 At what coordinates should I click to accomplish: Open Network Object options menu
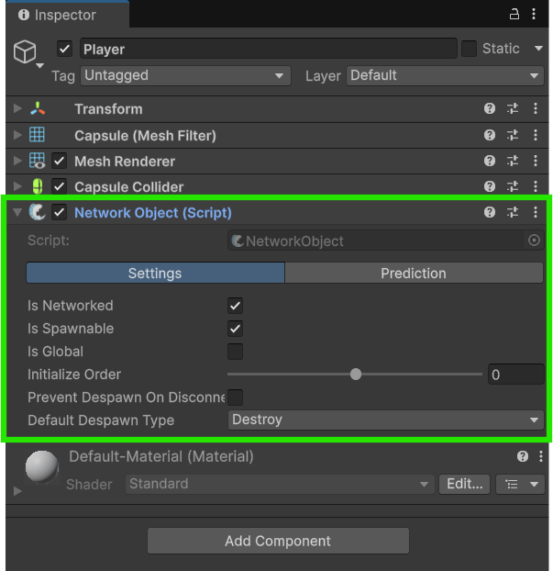[536, 212]
